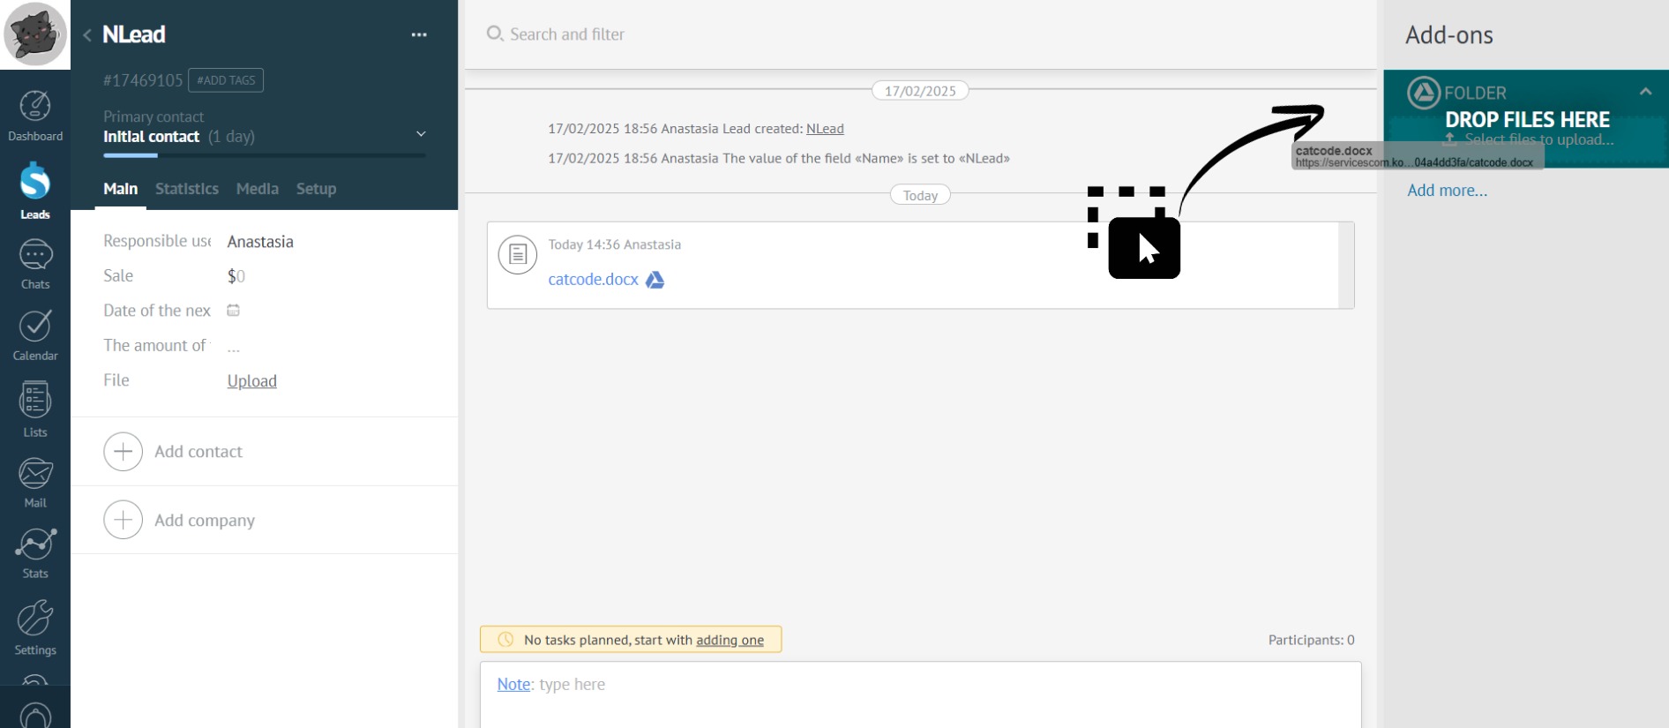The width and height of the screenshot is (1669, 728).
Task: Click the pipeline stage progress bar
Action: tap(265, 156)
